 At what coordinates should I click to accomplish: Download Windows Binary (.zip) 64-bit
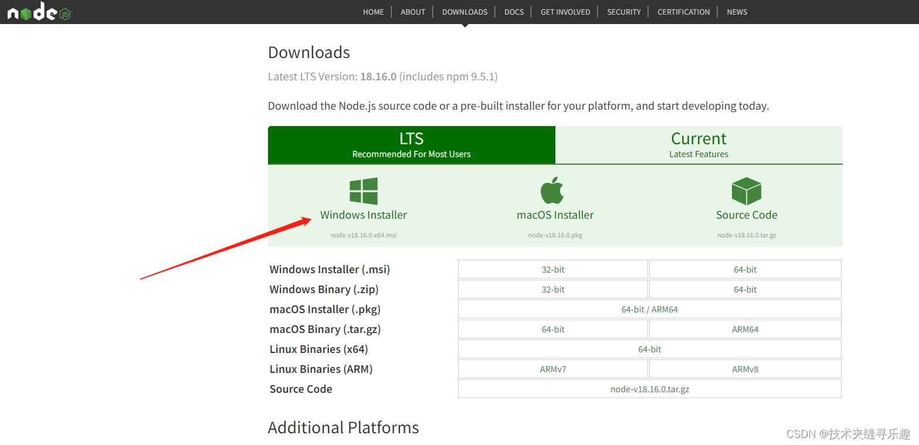point(745,290)
